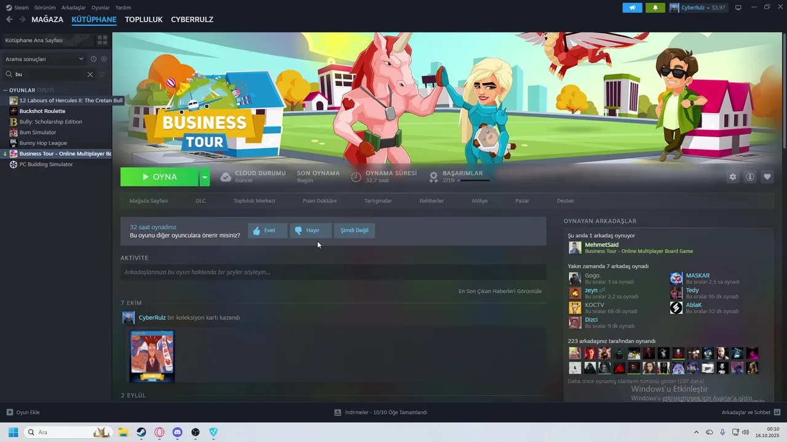Viewport: 787px width, 442px height.
Task: Open File Explorer from the taskbar
Action: [x=123, y=432]
